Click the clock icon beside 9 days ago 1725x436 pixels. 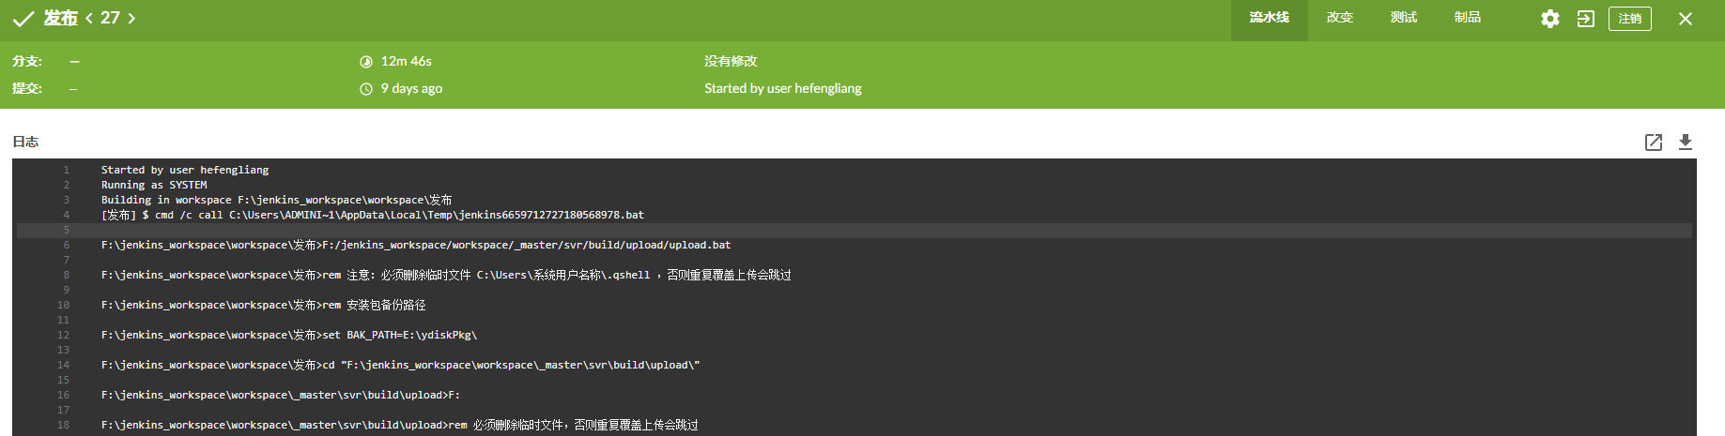(366, 89)
